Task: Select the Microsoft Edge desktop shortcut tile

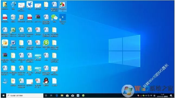Action: (x=63, y=19)
